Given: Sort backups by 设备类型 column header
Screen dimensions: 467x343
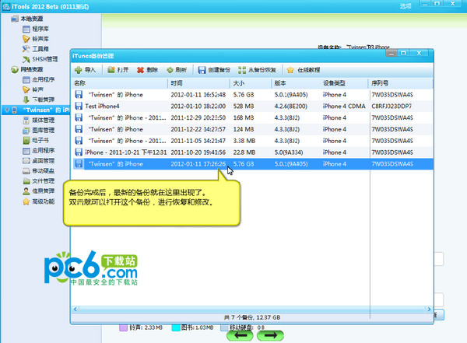Looking at the screenshot, I should pyautogui.click(x=344, y=83).
